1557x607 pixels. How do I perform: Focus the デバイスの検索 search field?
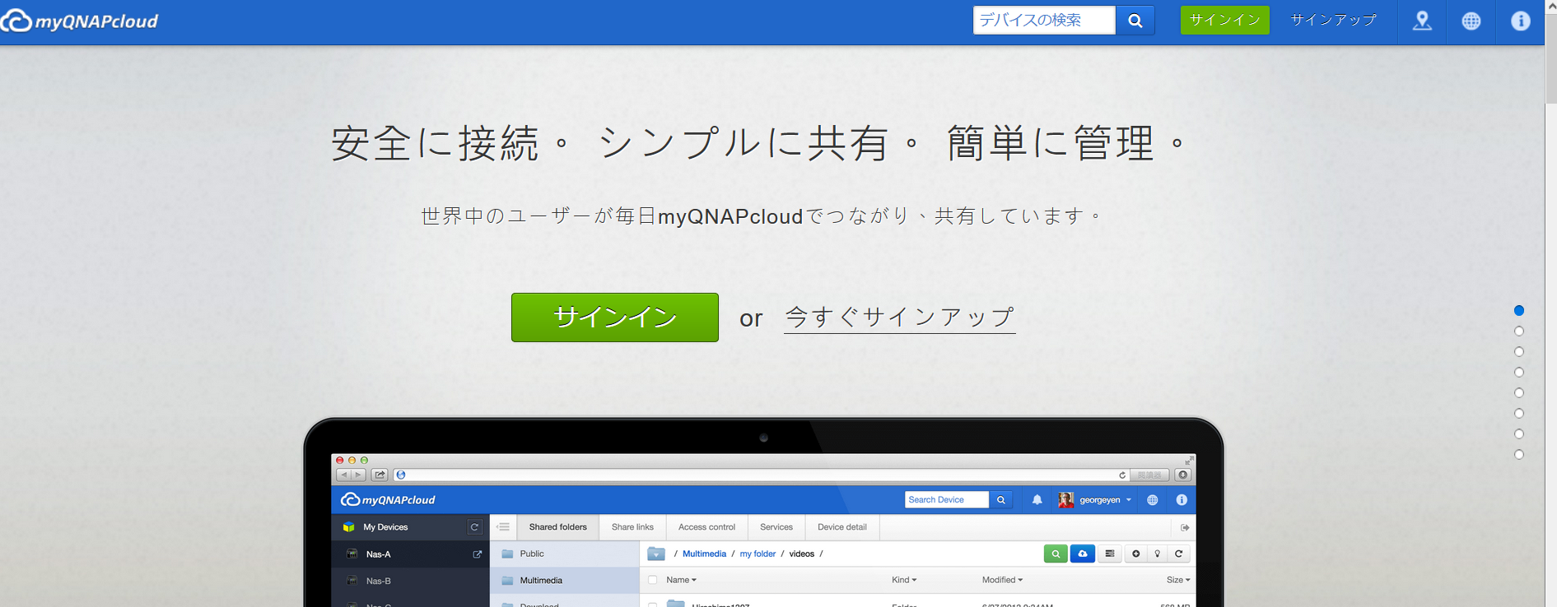[x=1044, y=21]
